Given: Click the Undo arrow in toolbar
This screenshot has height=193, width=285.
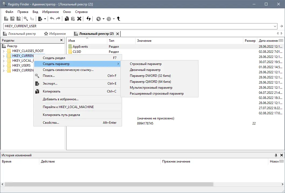Looking at the screenshot, I should pos(52,19).
